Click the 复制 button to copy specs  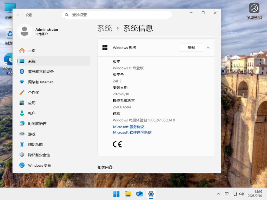pyautogui.click(x=191, y=48)
